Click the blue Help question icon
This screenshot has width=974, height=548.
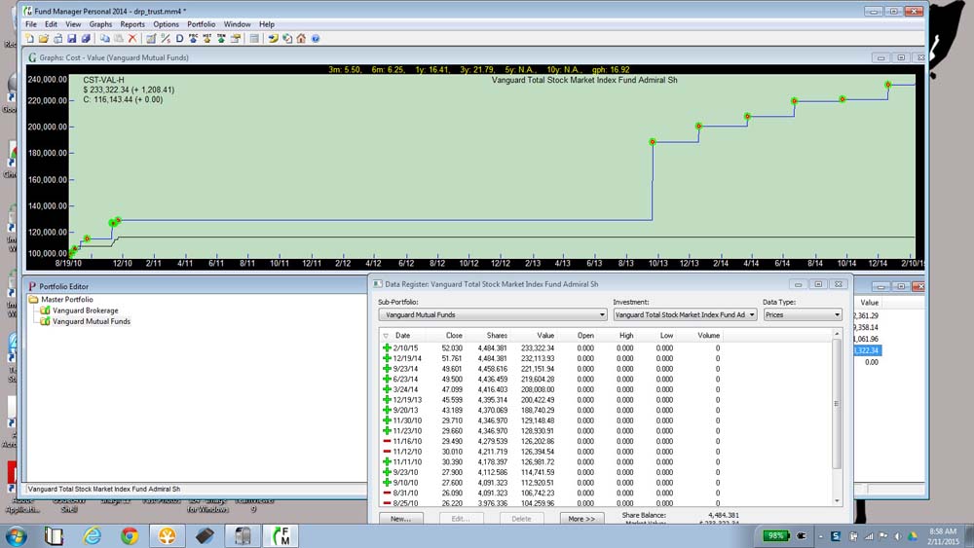coord(316,39)
